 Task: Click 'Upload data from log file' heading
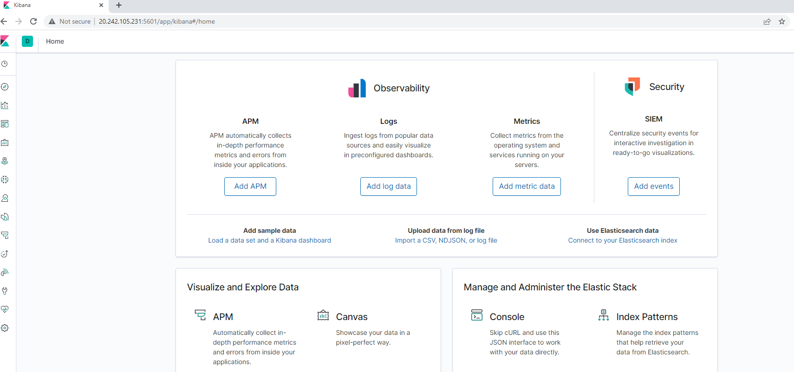pos(446,231)
